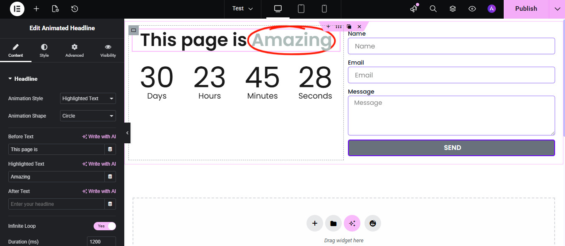Click the dynamic tags icon for Before Text
The image size is (565, 246).
(110, 150)
